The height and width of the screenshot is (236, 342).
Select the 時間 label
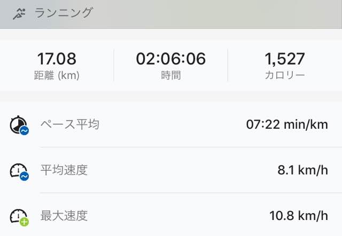pyautogui.click(x=171, y=75)
